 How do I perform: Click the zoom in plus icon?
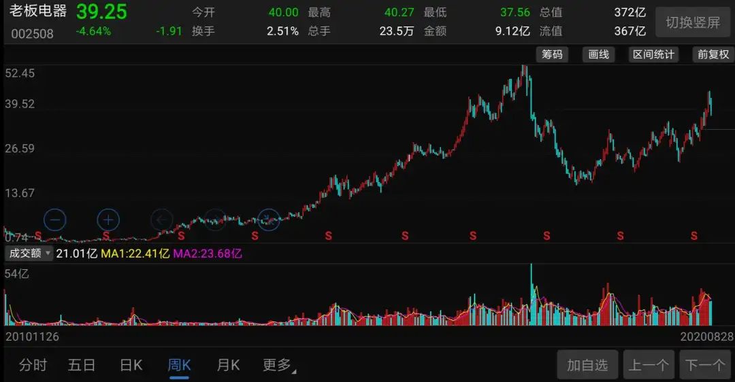pyautogui.click(x=108, y=220)
